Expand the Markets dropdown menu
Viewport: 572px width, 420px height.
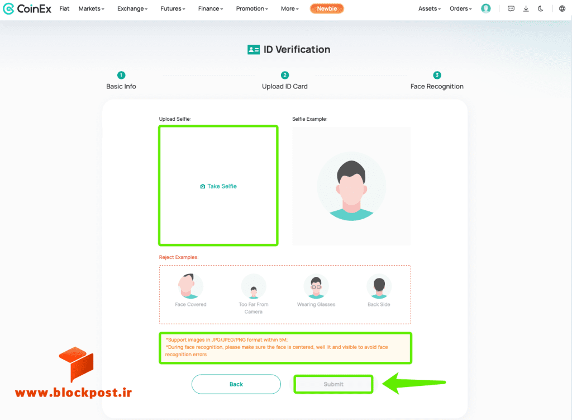(91, 8)
